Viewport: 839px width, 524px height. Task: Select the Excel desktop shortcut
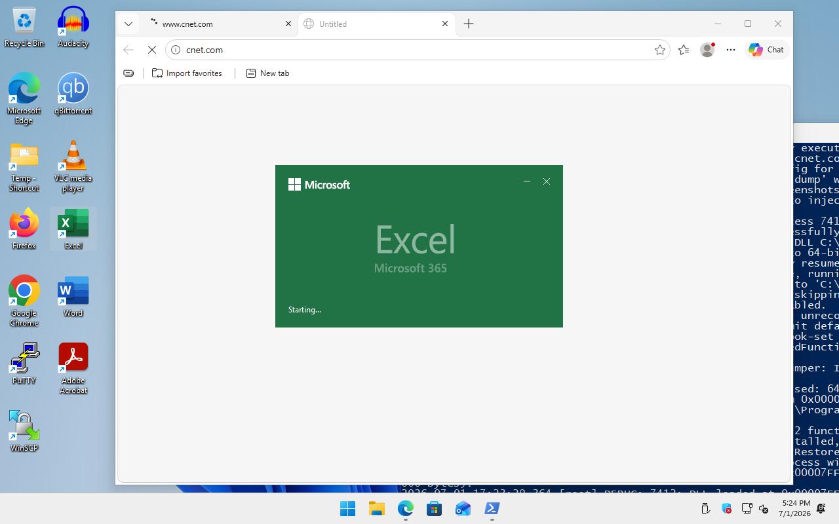[73, 229]
